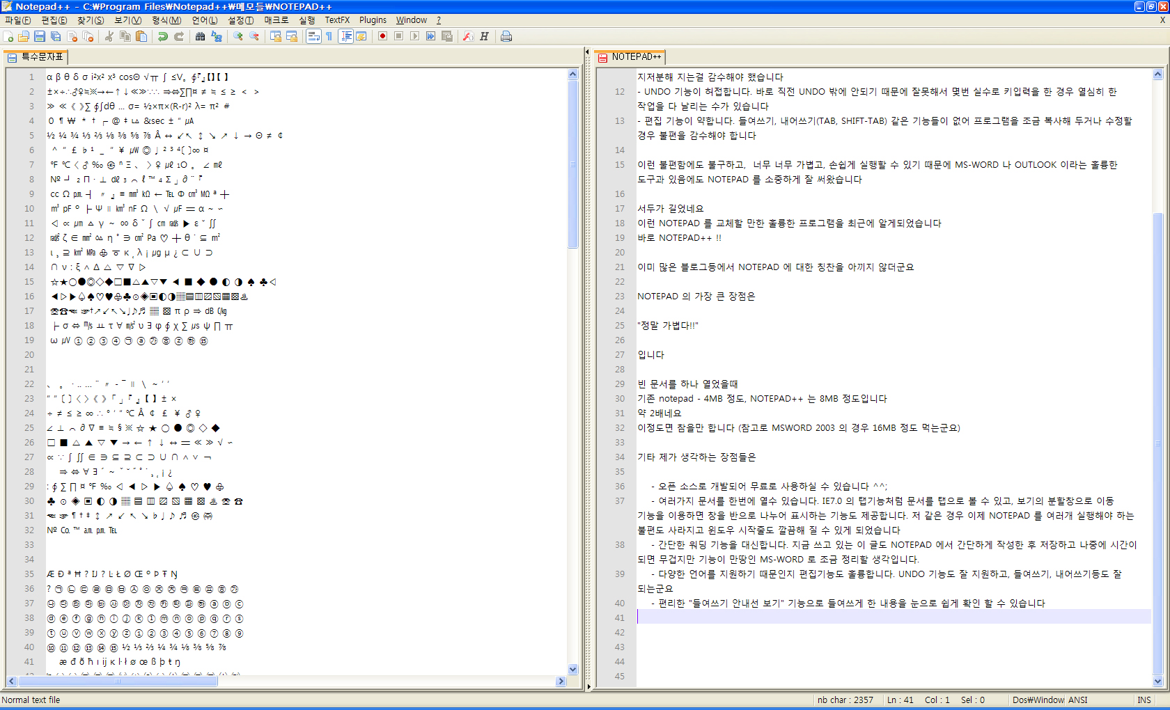Click the Close All documents icon
Image resolution: width=1170 pixels, height=710 pixels.
click(88, 36)
